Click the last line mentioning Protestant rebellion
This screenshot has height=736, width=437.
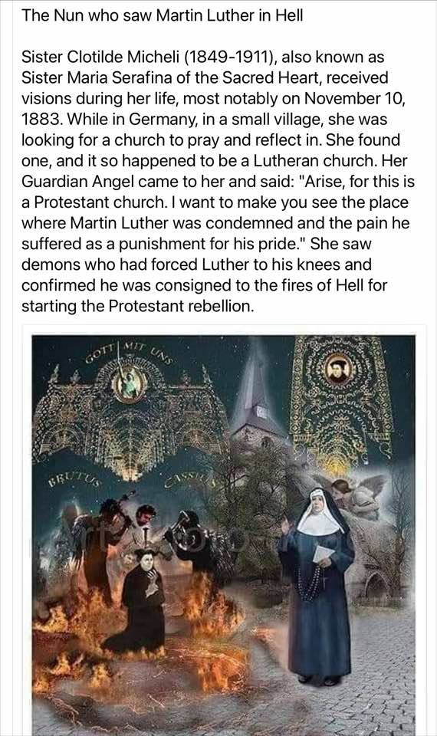tap(137, 306)
